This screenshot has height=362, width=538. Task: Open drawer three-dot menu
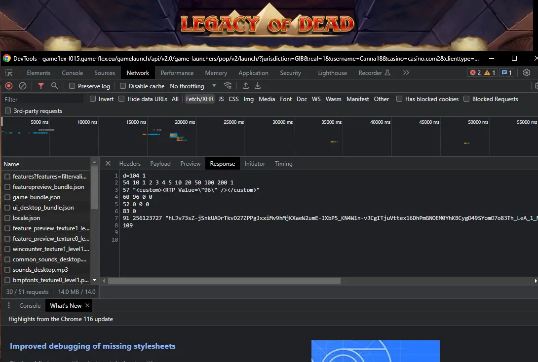[x=9, y=305]
